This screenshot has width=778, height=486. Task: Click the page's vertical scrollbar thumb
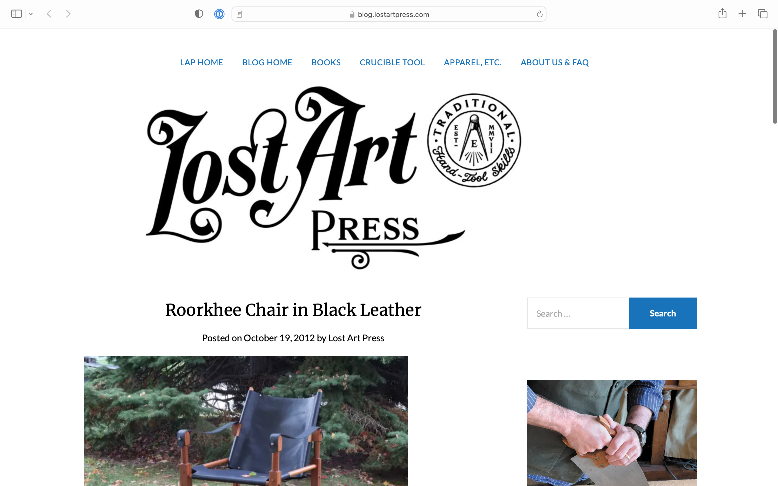click(775, 76)
